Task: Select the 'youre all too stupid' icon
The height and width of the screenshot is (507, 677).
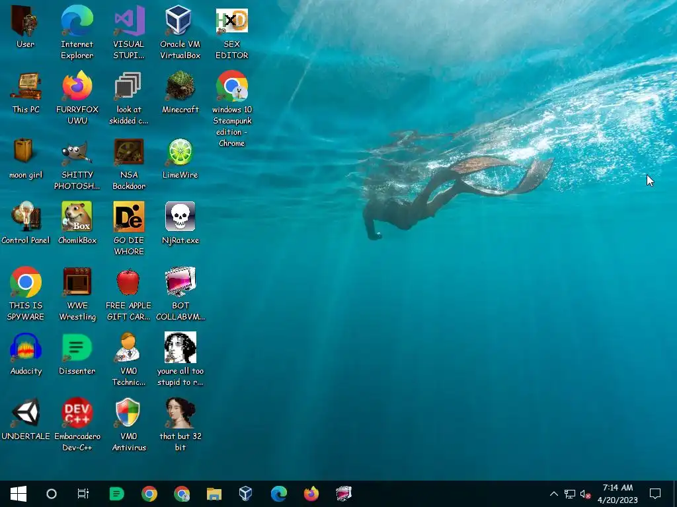Action: [x=180, y=359]
